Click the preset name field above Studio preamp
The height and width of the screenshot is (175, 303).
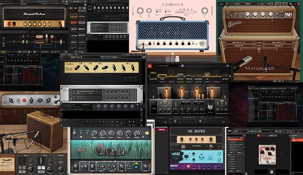pyautogui.click(x=85, y=57)
